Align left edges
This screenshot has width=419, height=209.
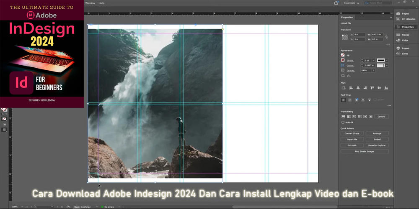[x=351, y=88]
